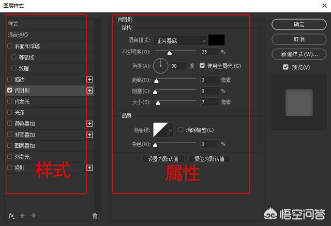Click the 等高线 contour thumbnail
This screenshot has width=331, height=226.
160,130
